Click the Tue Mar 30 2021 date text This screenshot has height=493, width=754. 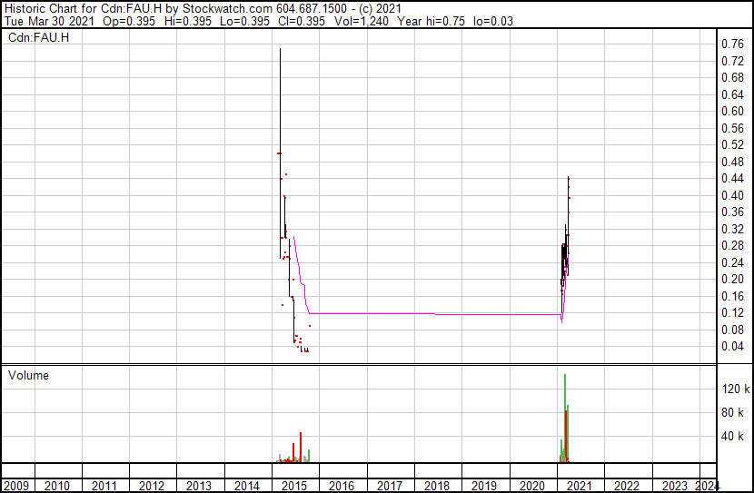pos(49,22)
